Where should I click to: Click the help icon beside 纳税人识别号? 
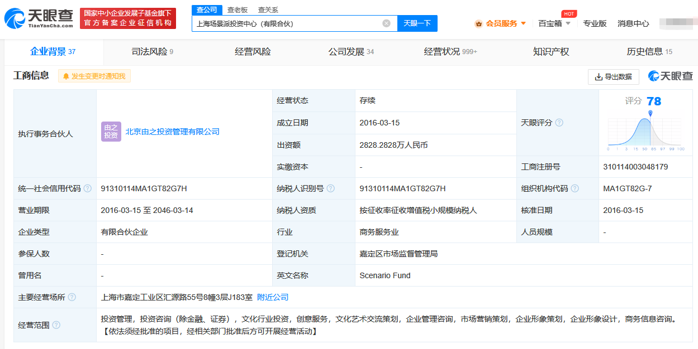[331, 188]
